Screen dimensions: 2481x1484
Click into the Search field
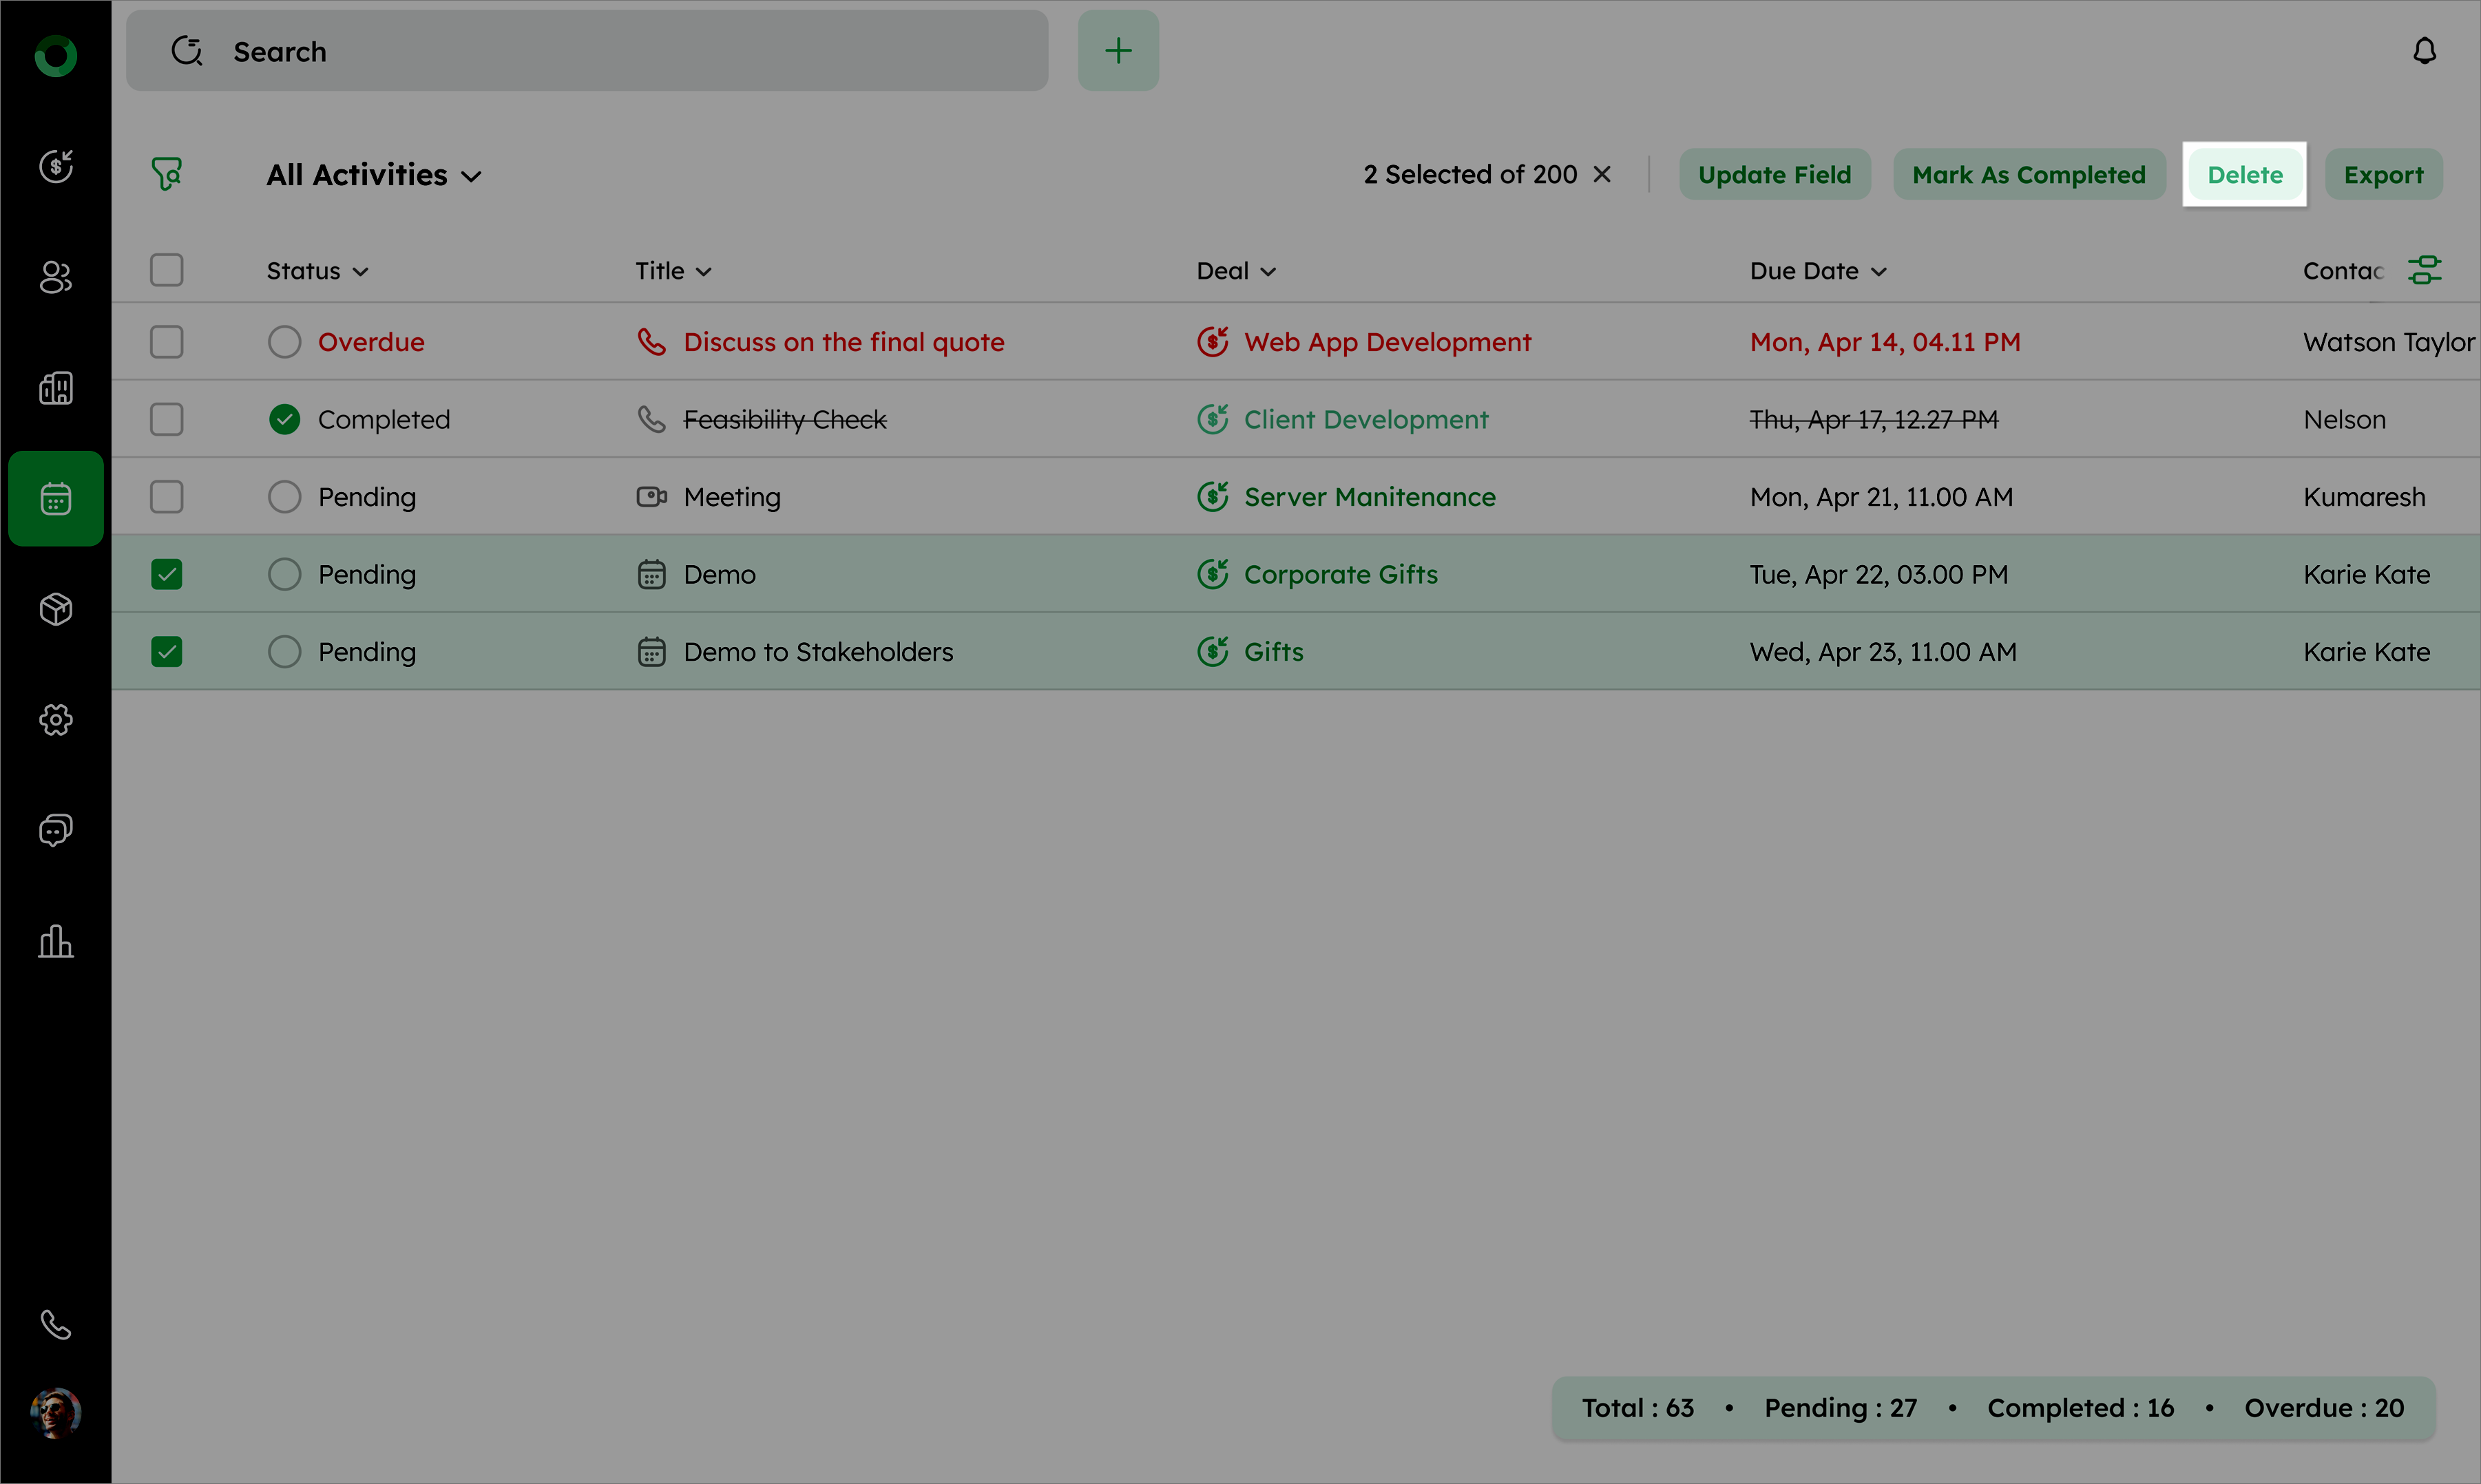[600, 51]
